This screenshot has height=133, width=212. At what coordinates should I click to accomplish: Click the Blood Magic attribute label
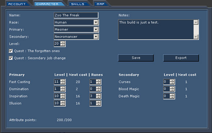(129, 89)
